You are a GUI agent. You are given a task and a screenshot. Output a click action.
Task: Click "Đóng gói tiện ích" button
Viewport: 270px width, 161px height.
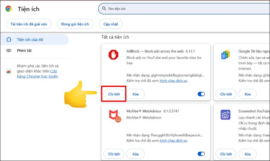[x=75, y=24]
